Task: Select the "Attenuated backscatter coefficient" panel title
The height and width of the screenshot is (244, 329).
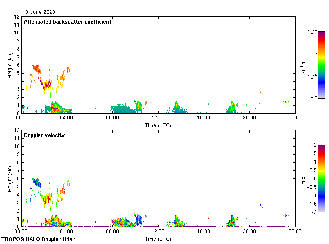Action: pos(67,22)
